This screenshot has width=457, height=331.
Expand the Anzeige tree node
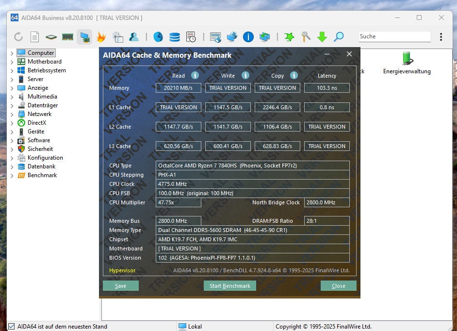click(12, 88)
